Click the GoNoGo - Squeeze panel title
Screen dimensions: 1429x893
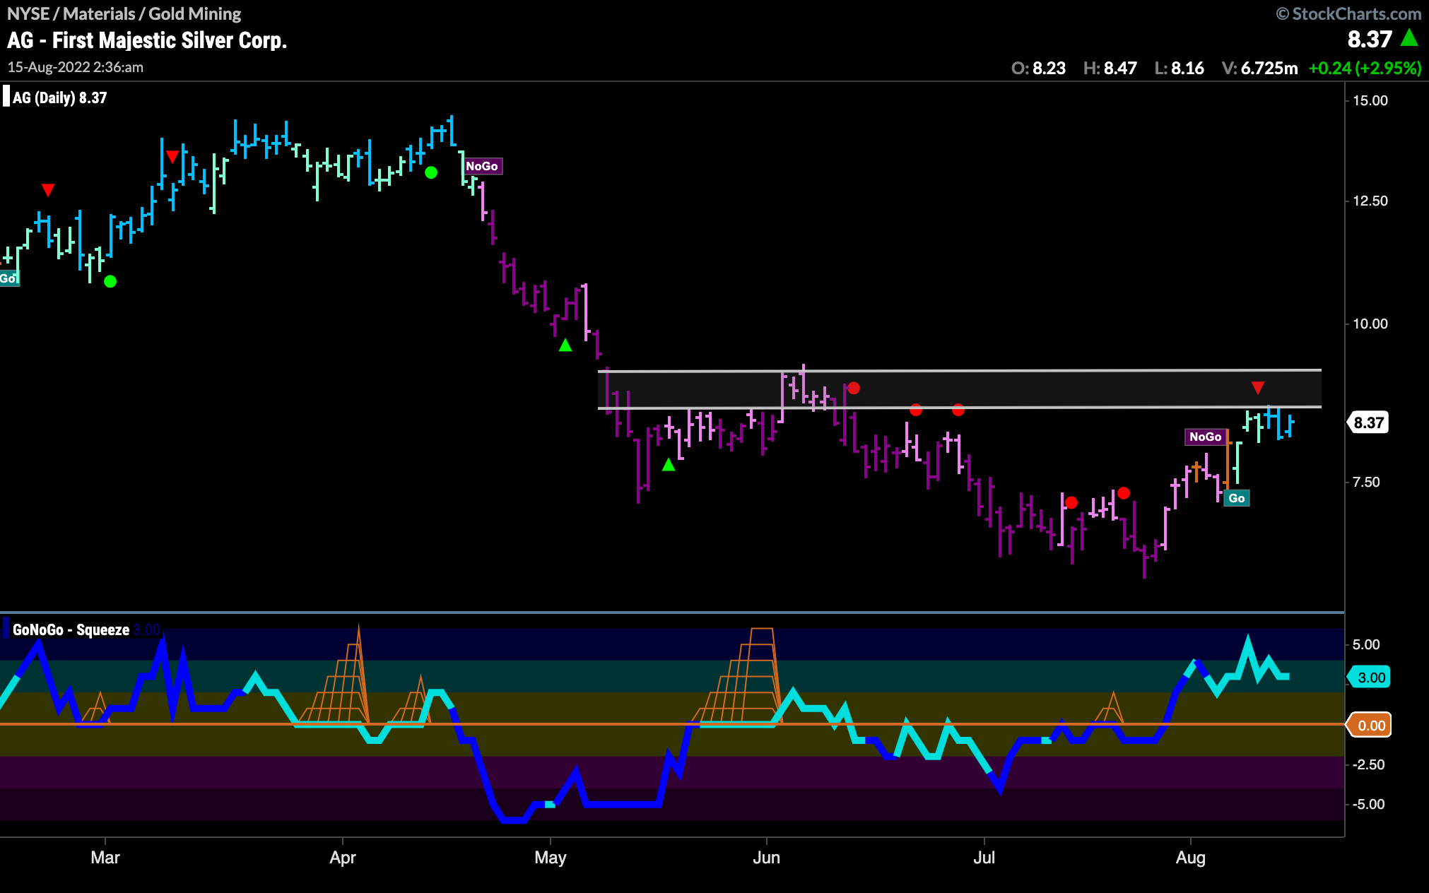(71, 629)
